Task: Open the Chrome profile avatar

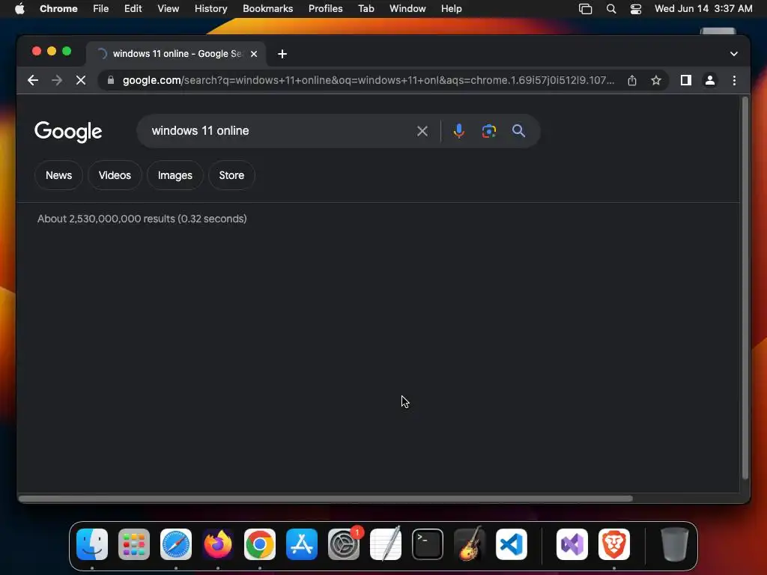Action: click(710, 80)
